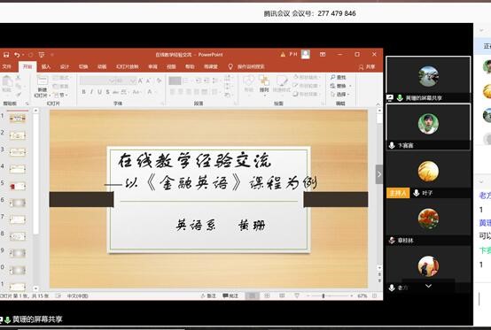The image size is (491, 330).
Task: Open the Insert (插入) ribbon tab
Action: pos(46,66)
